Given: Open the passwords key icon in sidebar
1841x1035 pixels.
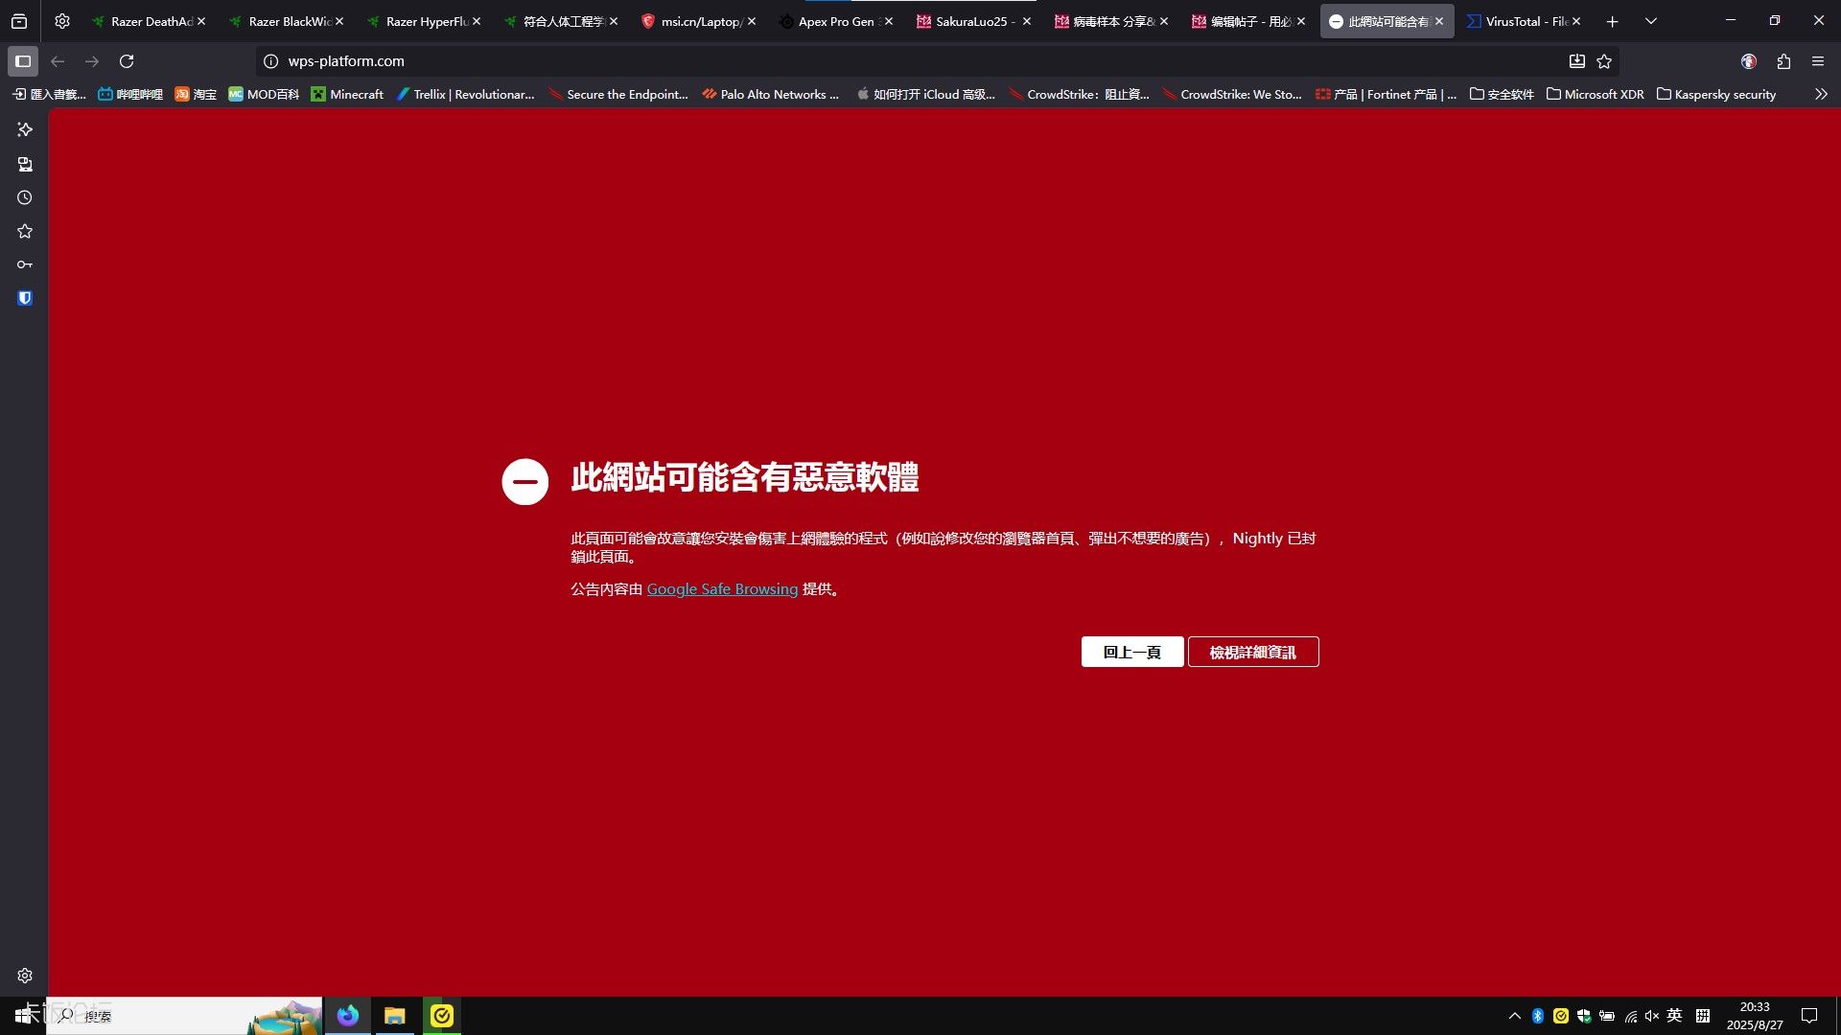Looking at the screenshot, I should (x=25, y=264).
